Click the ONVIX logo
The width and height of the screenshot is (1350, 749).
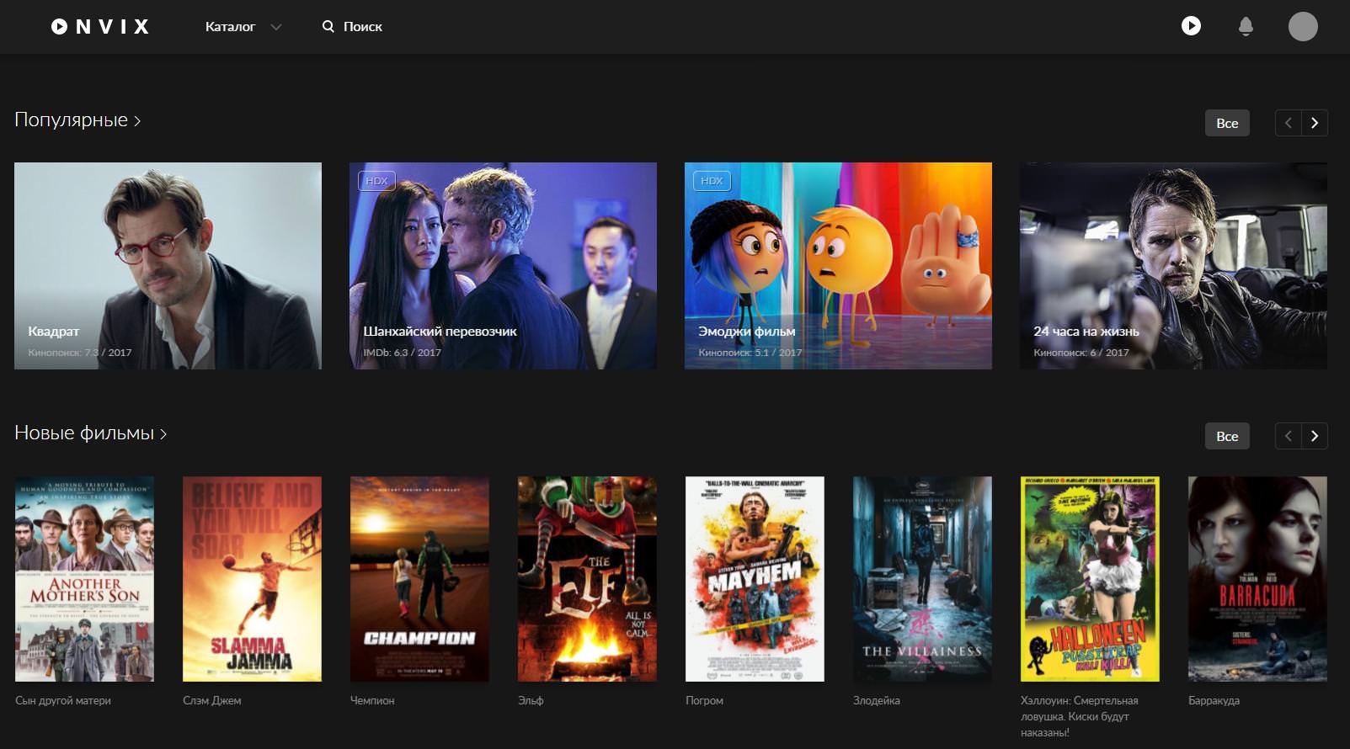pyautogui.click(x=100, y=27)
